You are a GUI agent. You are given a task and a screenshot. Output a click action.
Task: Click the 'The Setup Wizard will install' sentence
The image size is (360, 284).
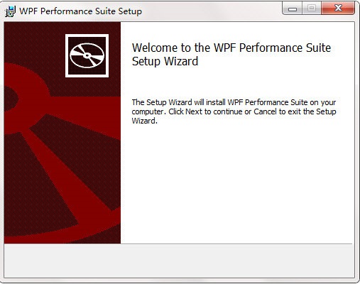(179, 102)
